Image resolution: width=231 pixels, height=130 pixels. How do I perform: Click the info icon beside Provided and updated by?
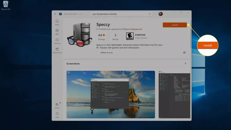coord(97,29)
